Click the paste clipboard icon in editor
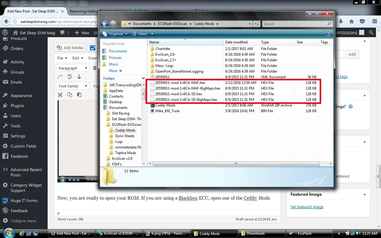 79,95
